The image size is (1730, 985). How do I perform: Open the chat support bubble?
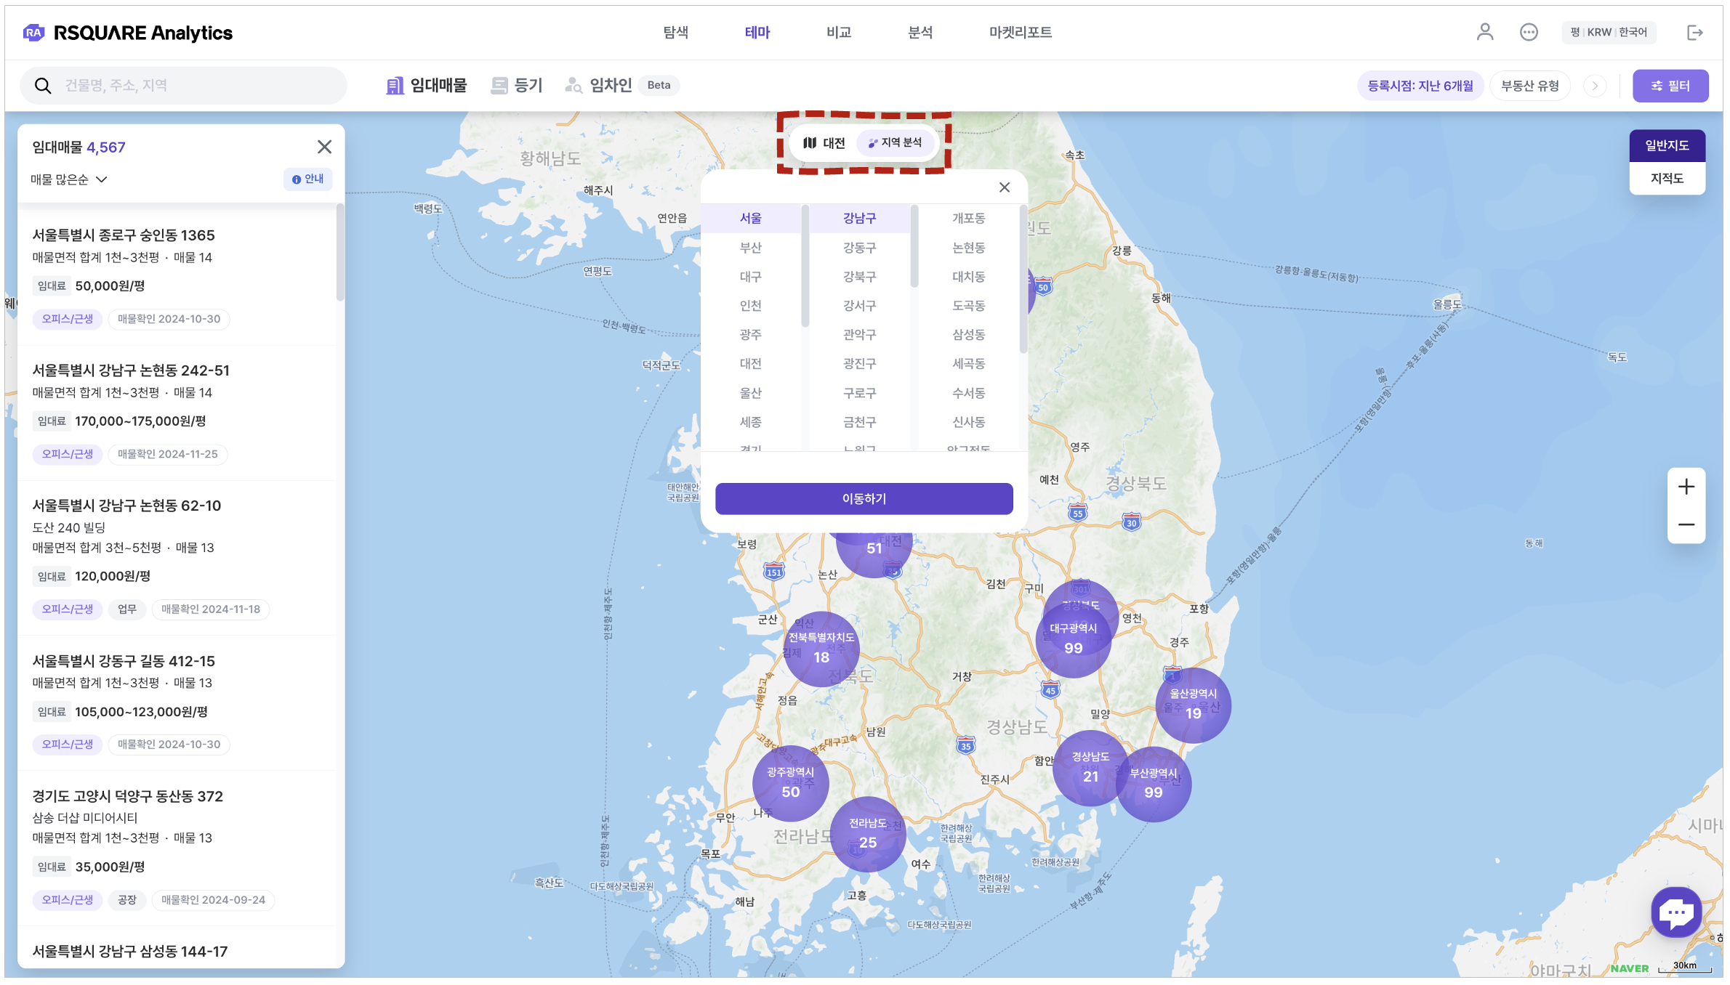coord(1676,912)
